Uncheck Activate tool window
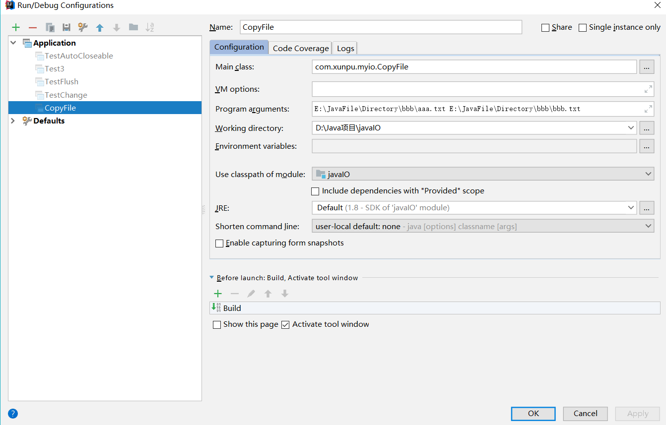Image resolution: width=666 pixels, height=425 pixels. [x=285, y=325]
